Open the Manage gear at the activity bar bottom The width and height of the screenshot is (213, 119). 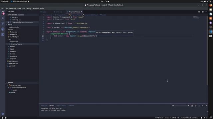pyautogui.click(x=3, y=114)
